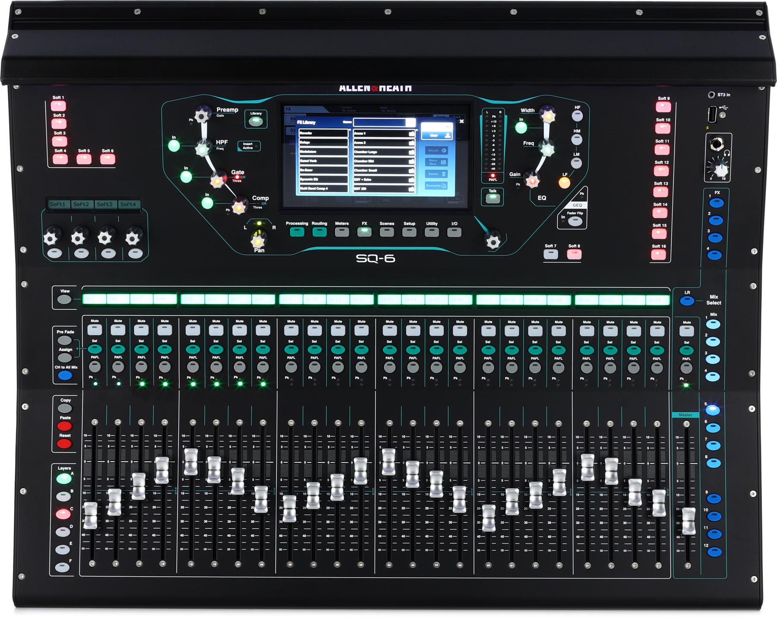Mute the first input channel
777x619 pixels.
(x=96, y=329)
